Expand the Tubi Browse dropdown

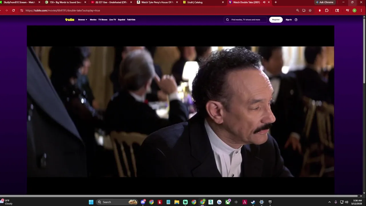tap(83, 20)
